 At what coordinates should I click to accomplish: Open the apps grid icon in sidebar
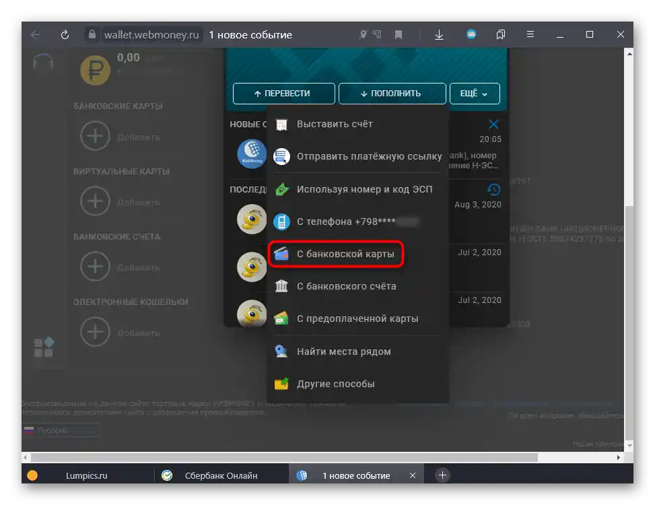44,347
